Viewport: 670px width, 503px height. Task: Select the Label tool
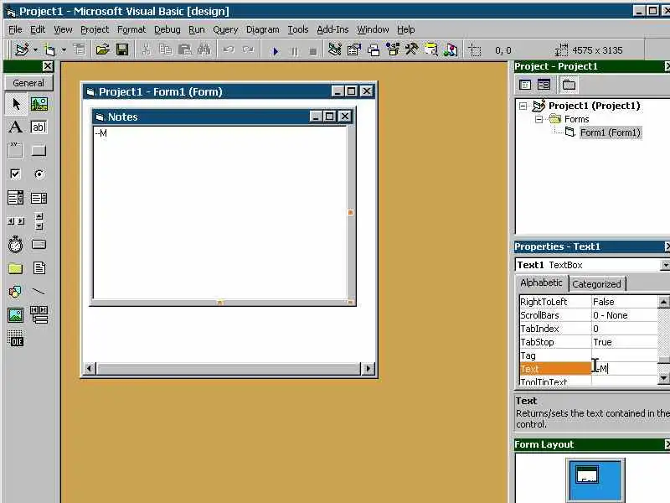click(x=16, y=127)
